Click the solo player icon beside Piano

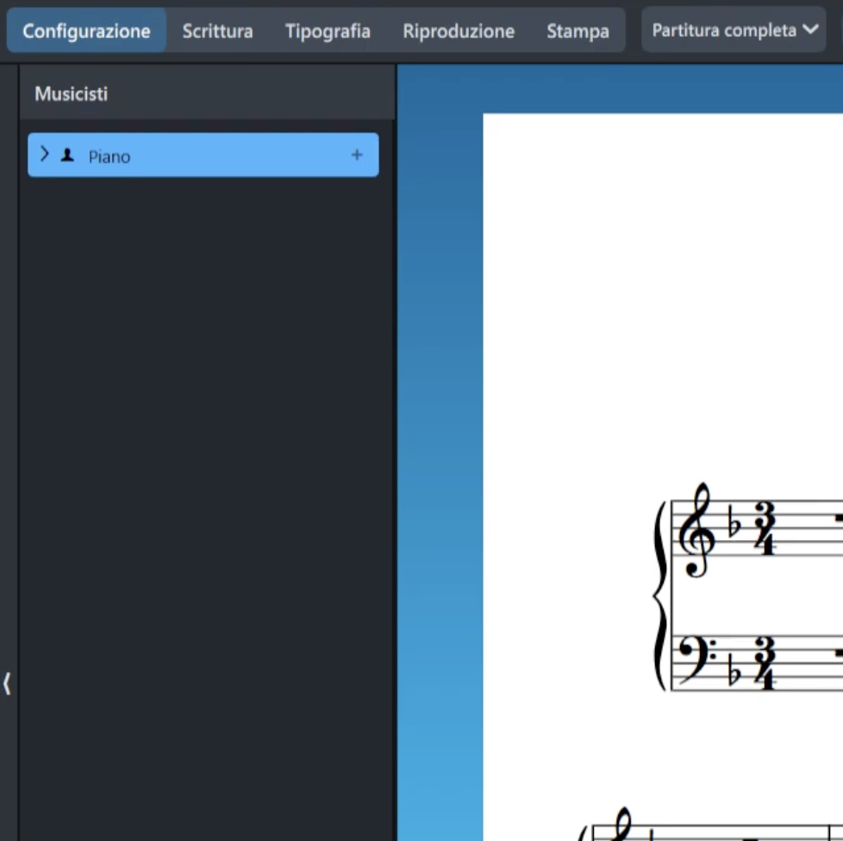pyautogui.click(x=67, y=156)
